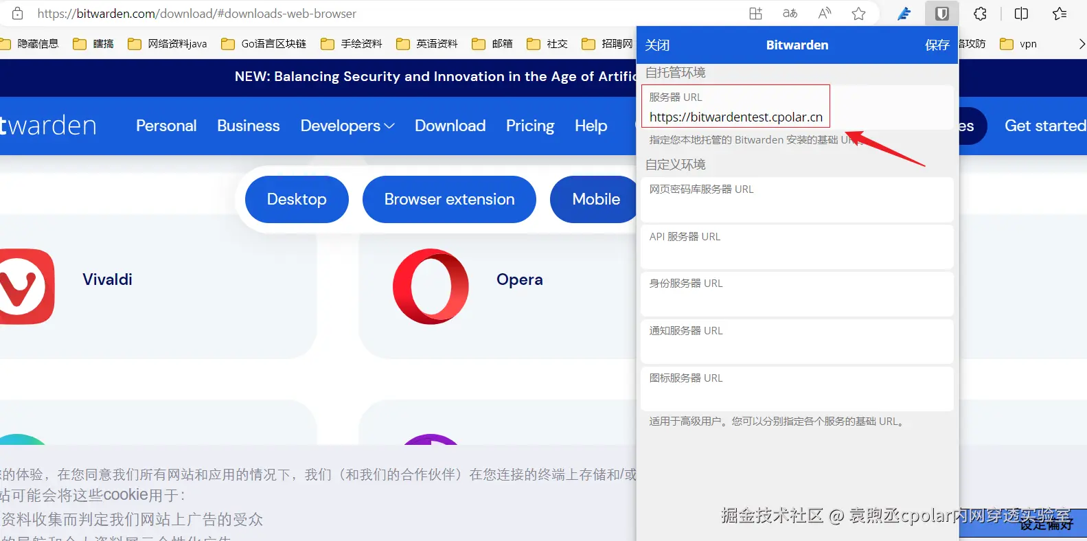
Task: Click the Bitwarden extension icon in toolbar
Action: click(x=942, y=14)
